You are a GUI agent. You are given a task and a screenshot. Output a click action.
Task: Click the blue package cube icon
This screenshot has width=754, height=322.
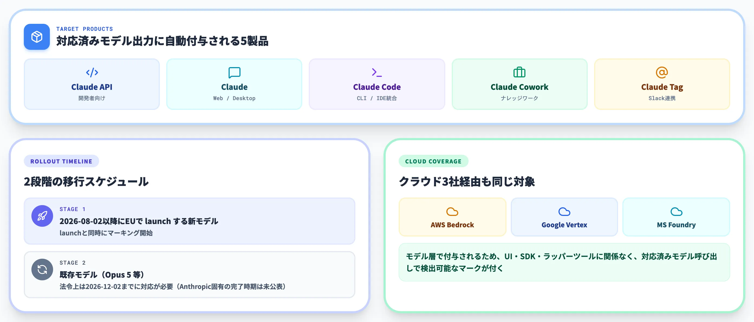tap(37, 37)
